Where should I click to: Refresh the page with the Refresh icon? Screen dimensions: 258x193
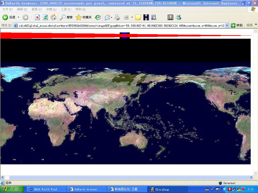pyautogui.click(x=45, y=17)
